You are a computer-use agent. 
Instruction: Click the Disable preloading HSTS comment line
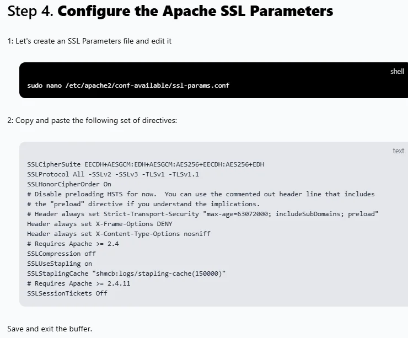(x=201, y=194)
